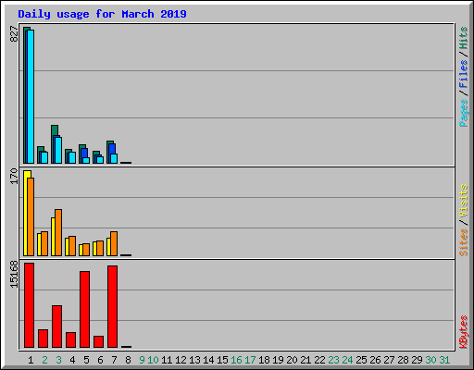This screenshot has width=474, height=370.
Task: Click the 'Files' legend label
Action: pyautogui.click(x=464, y=74)
